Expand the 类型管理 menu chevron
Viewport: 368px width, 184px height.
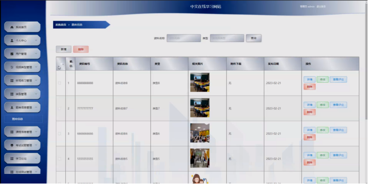coord(36,94)
